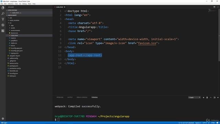220x124 pixels.
Task: Open the Help menu
Action: click(34, 4)
